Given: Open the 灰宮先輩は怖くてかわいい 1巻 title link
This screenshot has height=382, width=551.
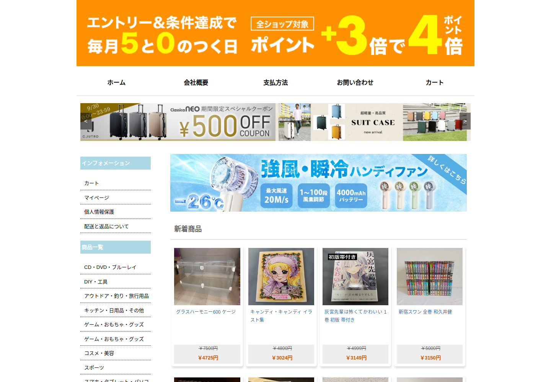Looking at the screenshot, I should (x=355, y=316).
